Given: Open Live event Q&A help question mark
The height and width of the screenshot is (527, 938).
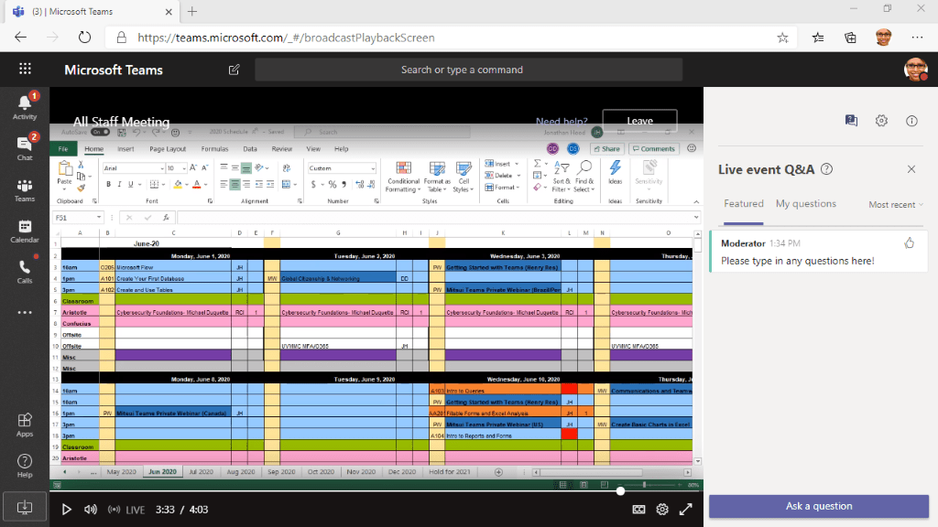Looking at the screenshot, I should click(827, 169).
